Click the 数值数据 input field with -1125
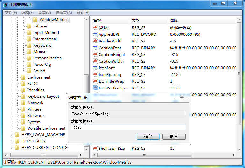 pyautogui.click(x=128, y=127)
